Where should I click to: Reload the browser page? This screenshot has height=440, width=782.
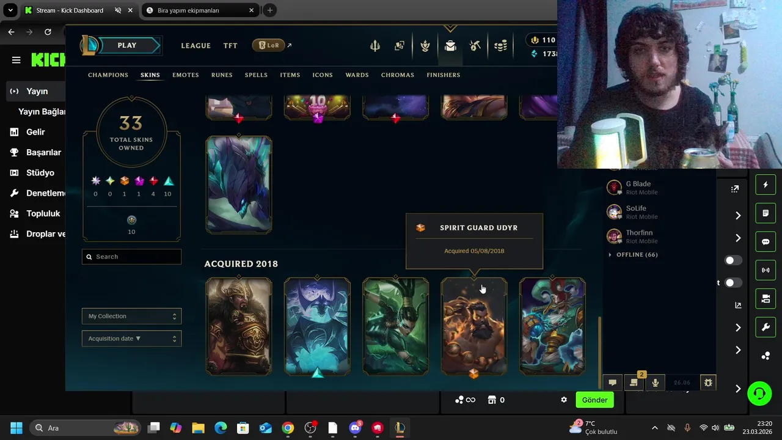tap(48, 32)
